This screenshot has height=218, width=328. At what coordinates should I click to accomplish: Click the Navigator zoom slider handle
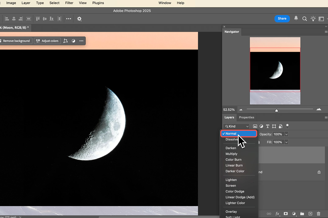click(277, 110)
